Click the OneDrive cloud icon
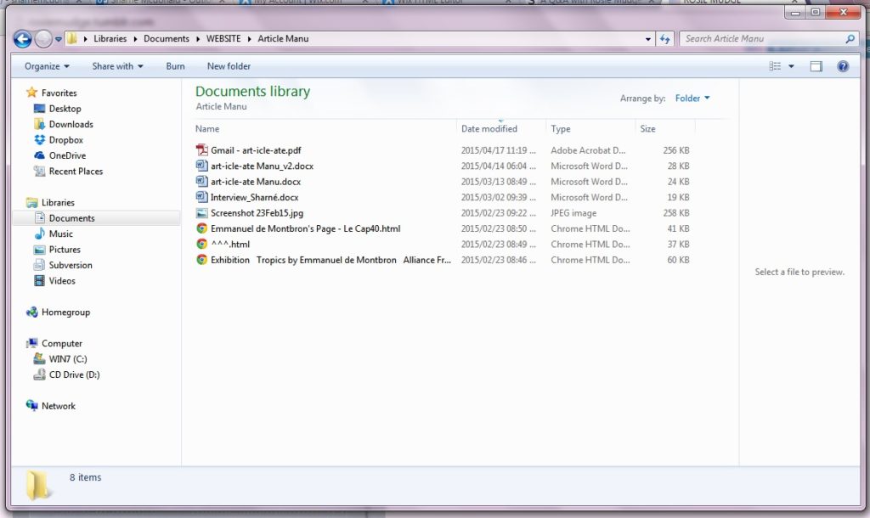 click(x=39, y=155)
